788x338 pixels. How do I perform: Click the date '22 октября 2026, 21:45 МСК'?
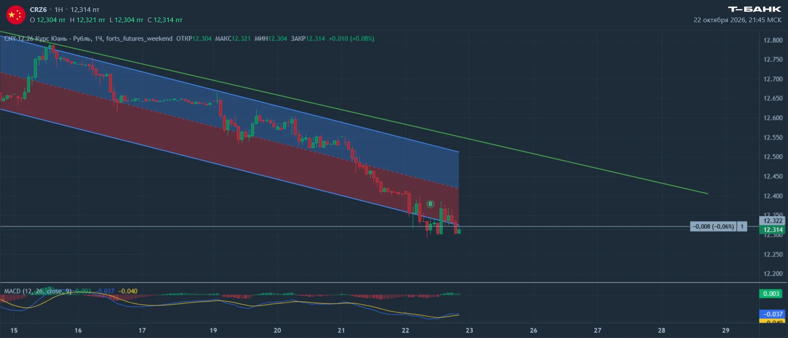coord(738,20)
